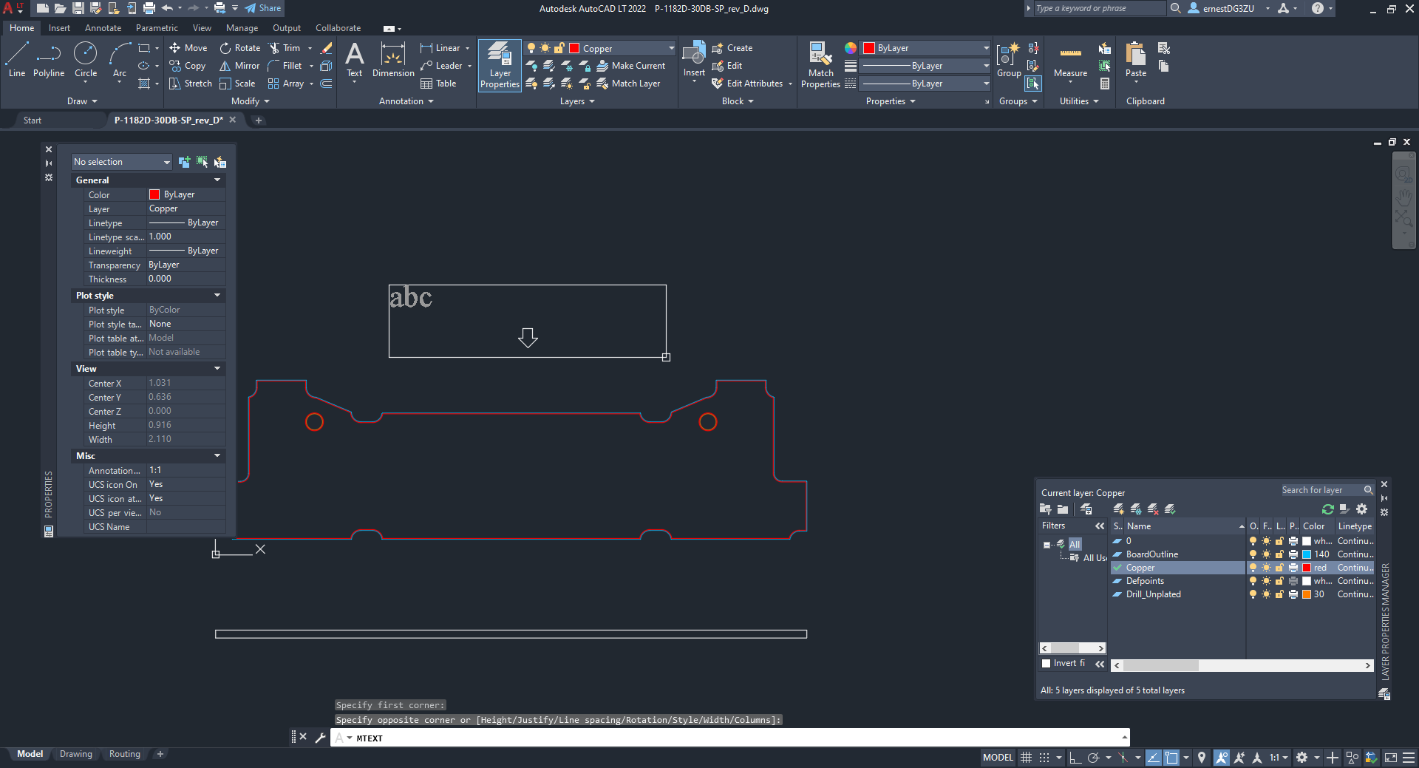Freeze the Defpoints layer
The width and height of the screenshot is (1419, 768).
pos(1265,581)
